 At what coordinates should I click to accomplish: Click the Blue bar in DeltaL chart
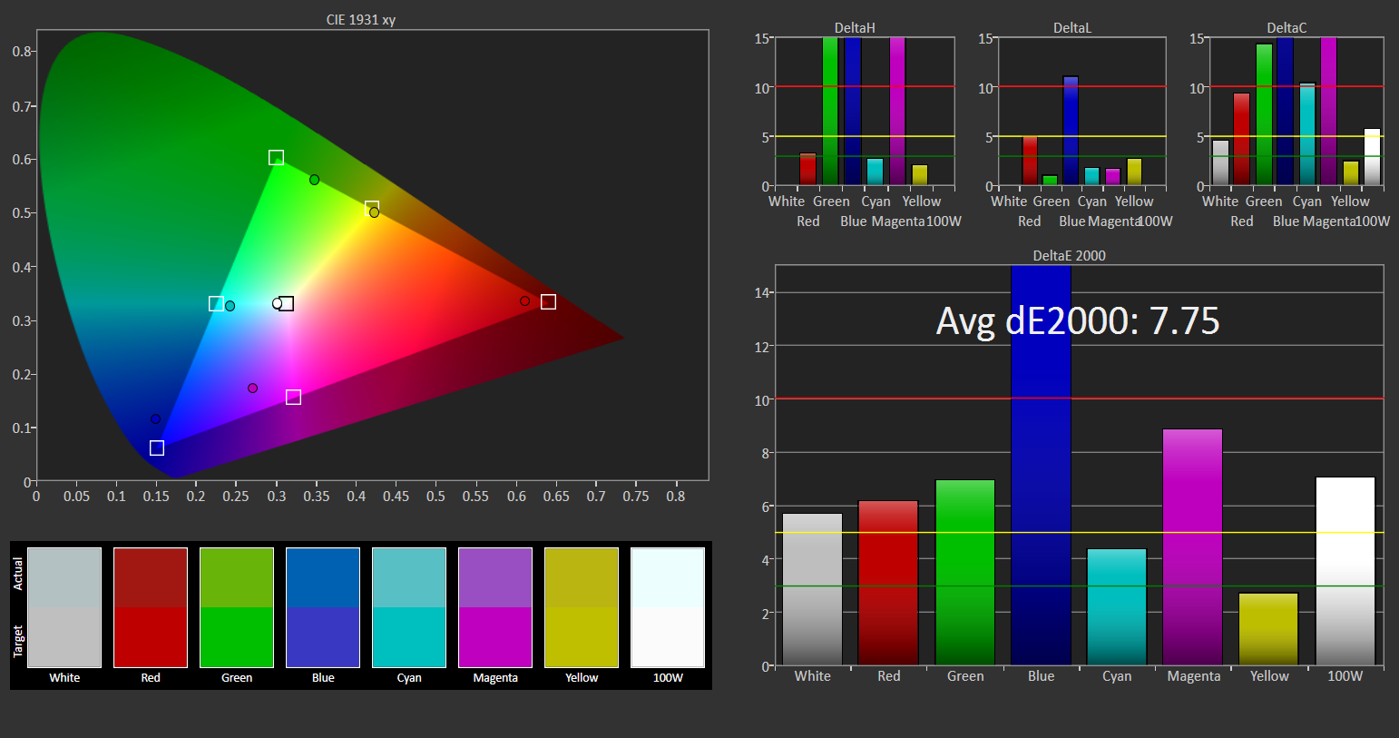click(1071, 131)
